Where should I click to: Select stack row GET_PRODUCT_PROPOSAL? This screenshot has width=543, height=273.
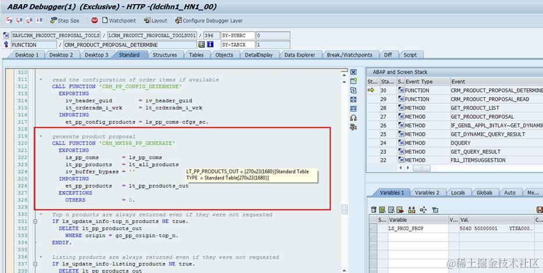(x=455, y=116)
